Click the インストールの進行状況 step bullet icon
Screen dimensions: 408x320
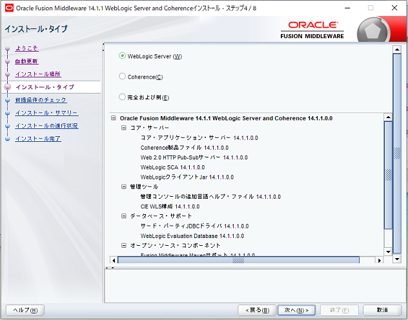(x=8, y=126)
